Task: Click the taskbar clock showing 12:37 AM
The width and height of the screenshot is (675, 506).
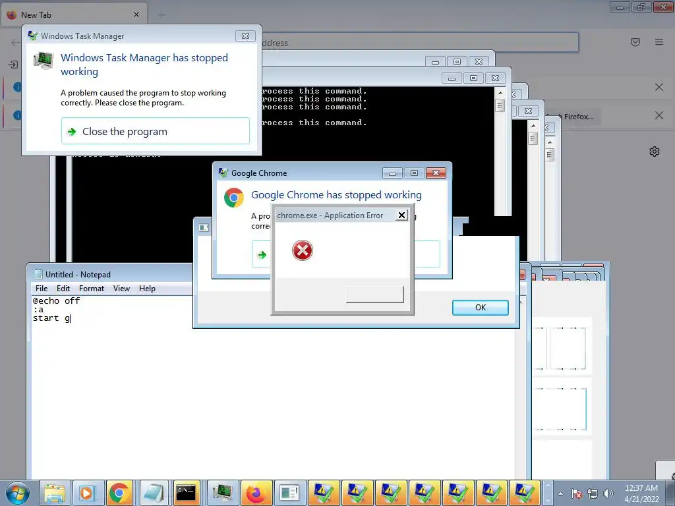Action: [x=641, y=493]
